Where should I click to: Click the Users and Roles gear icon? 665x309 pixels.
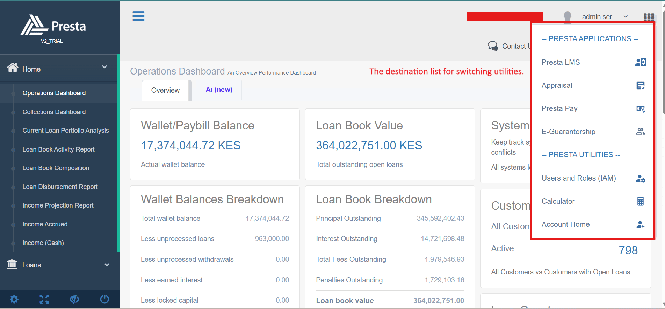pos(640,178)
